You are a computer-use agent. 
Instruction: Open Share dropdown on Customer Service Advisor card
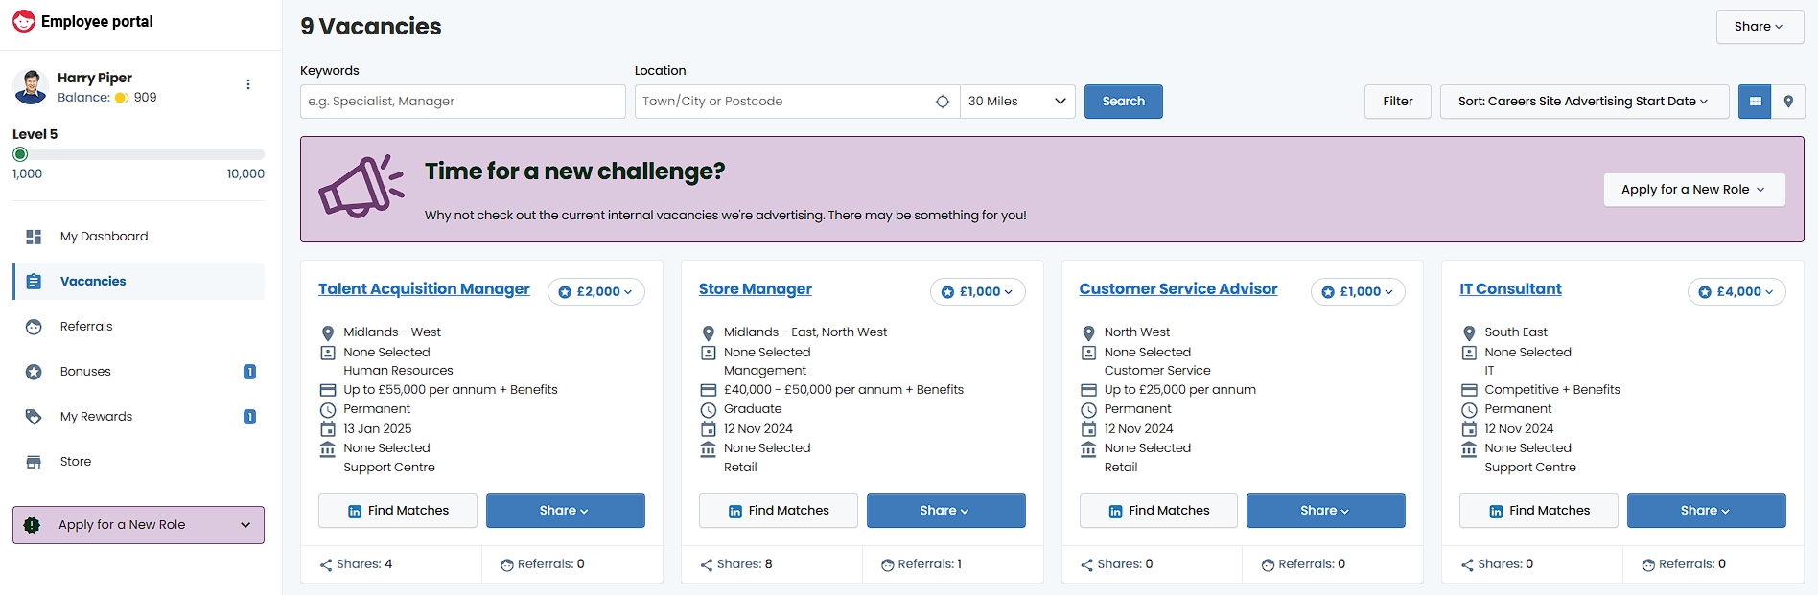(1326, 511)
